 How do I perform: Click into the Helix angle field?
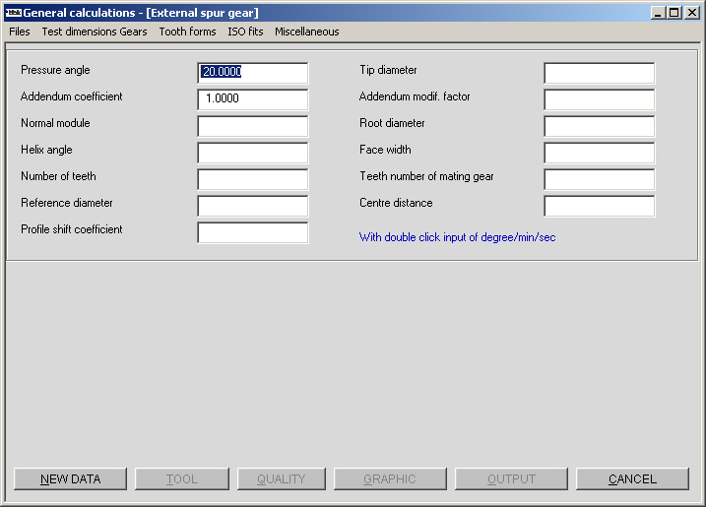pyautogui.click(x=252, y=153)
